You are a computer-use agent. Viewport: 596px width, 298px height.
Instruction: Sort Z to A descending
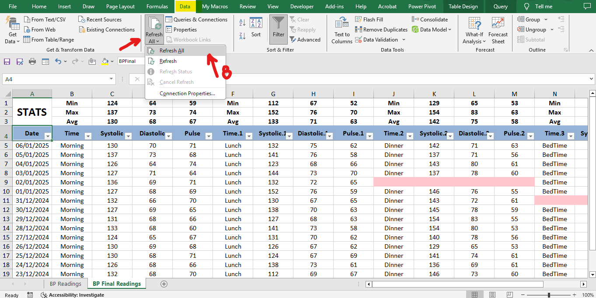point(242,36)
